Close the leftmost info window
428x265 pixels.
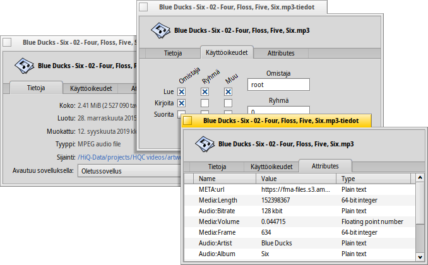pyautogui.click(x=8, y=42)
